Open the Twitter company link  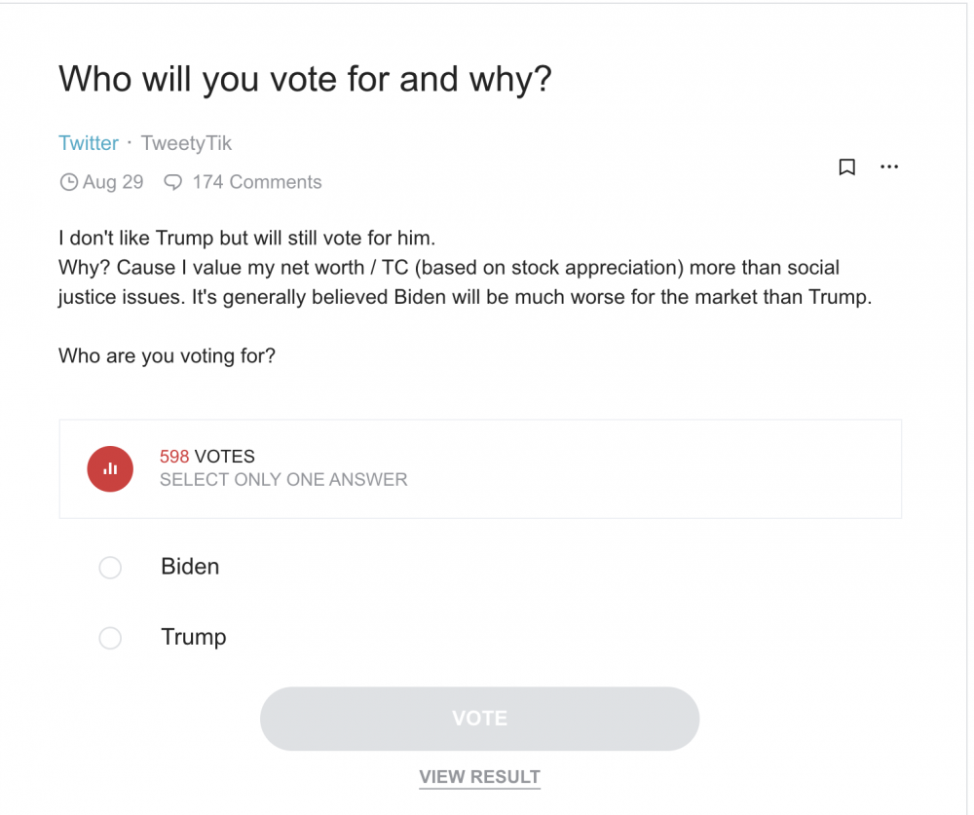(x=89, y=143)
